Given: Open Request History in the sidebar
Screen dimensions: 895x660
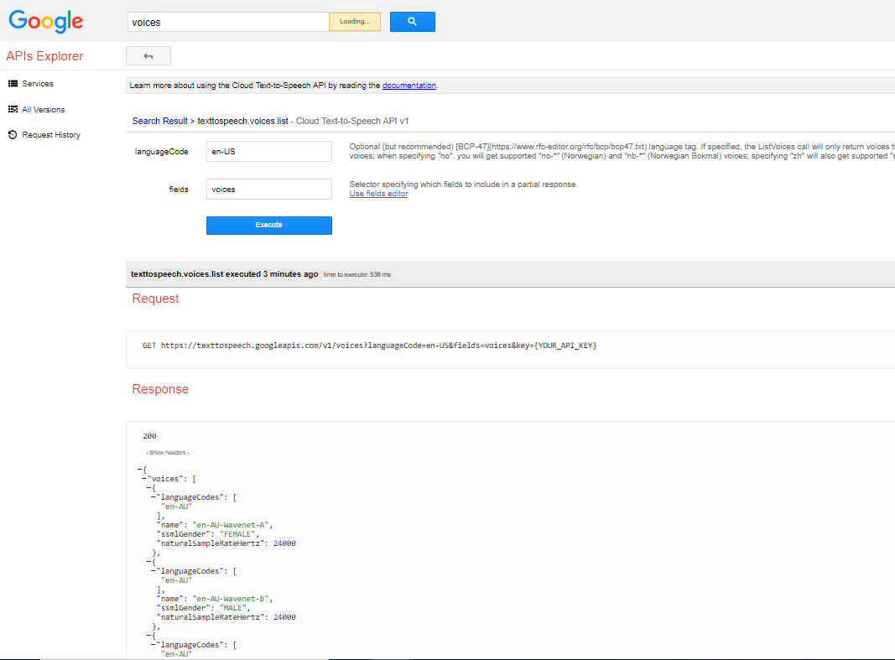Looking at the screenshot, I should coord(44,135).
